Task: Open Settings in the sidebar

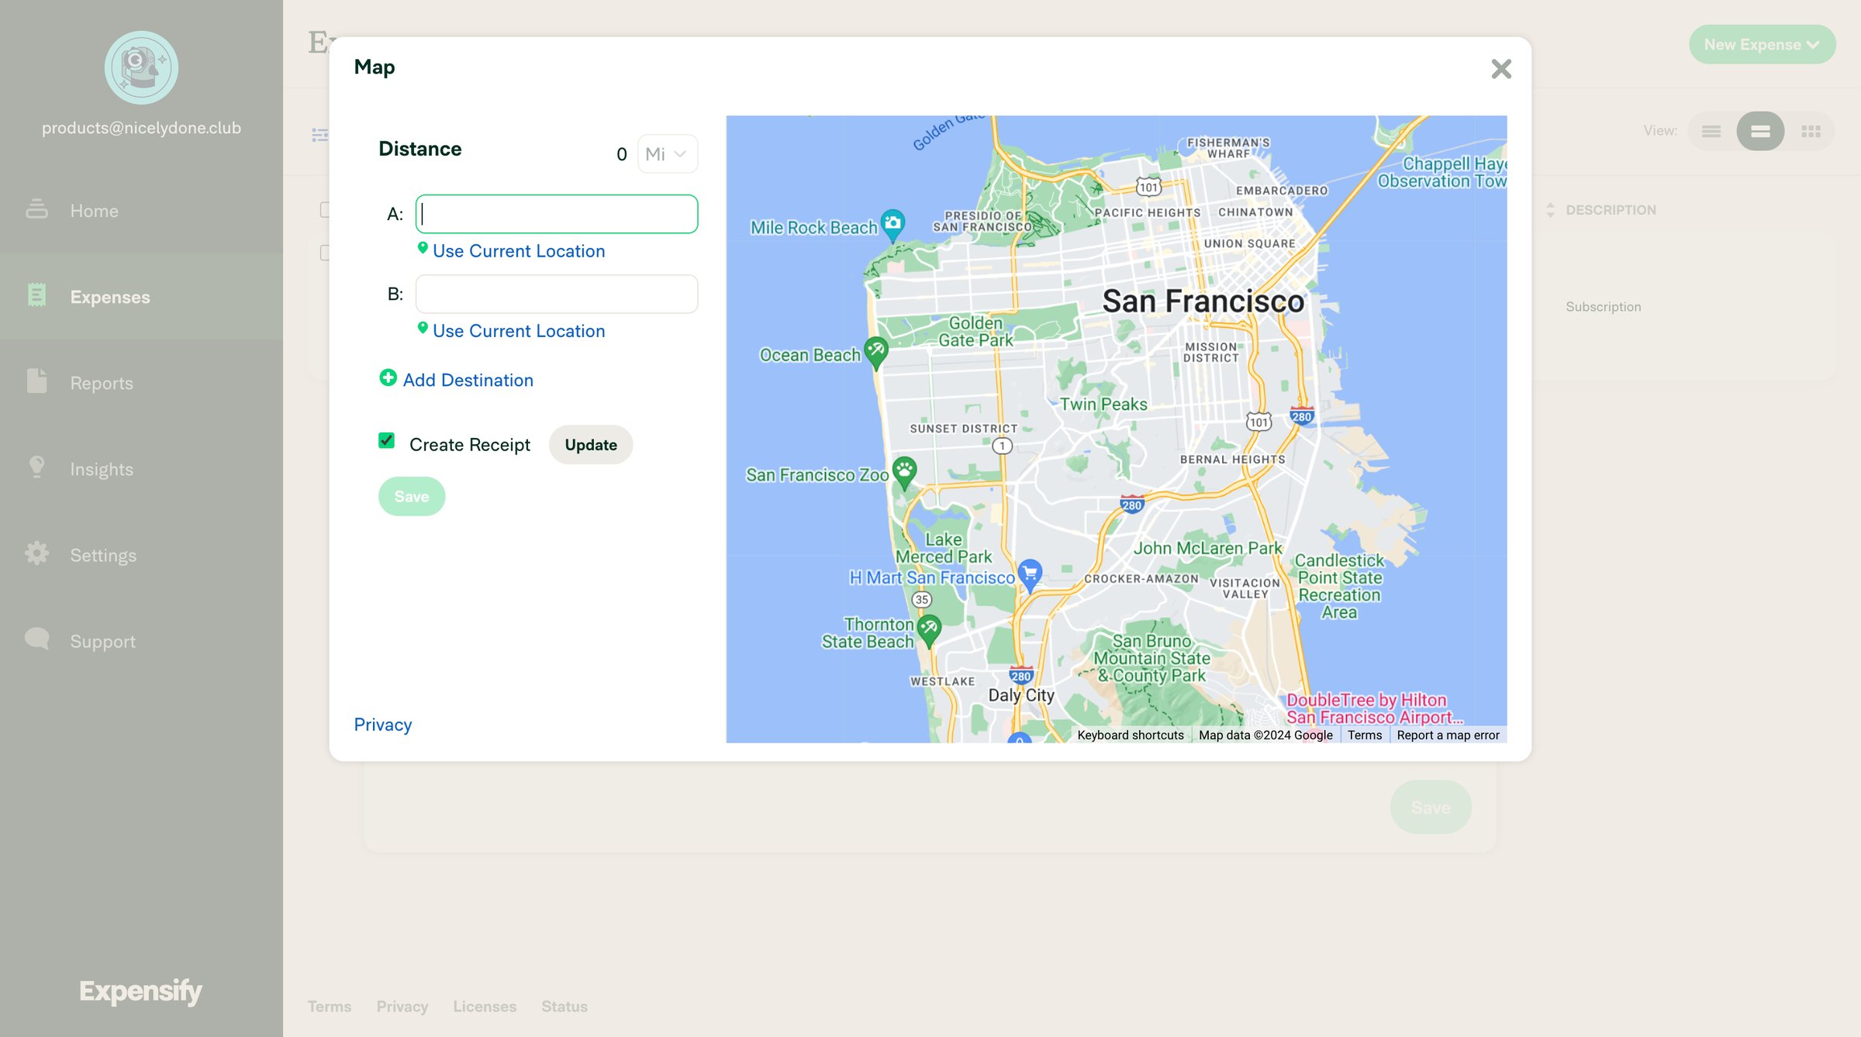Action: coord(141,554)
